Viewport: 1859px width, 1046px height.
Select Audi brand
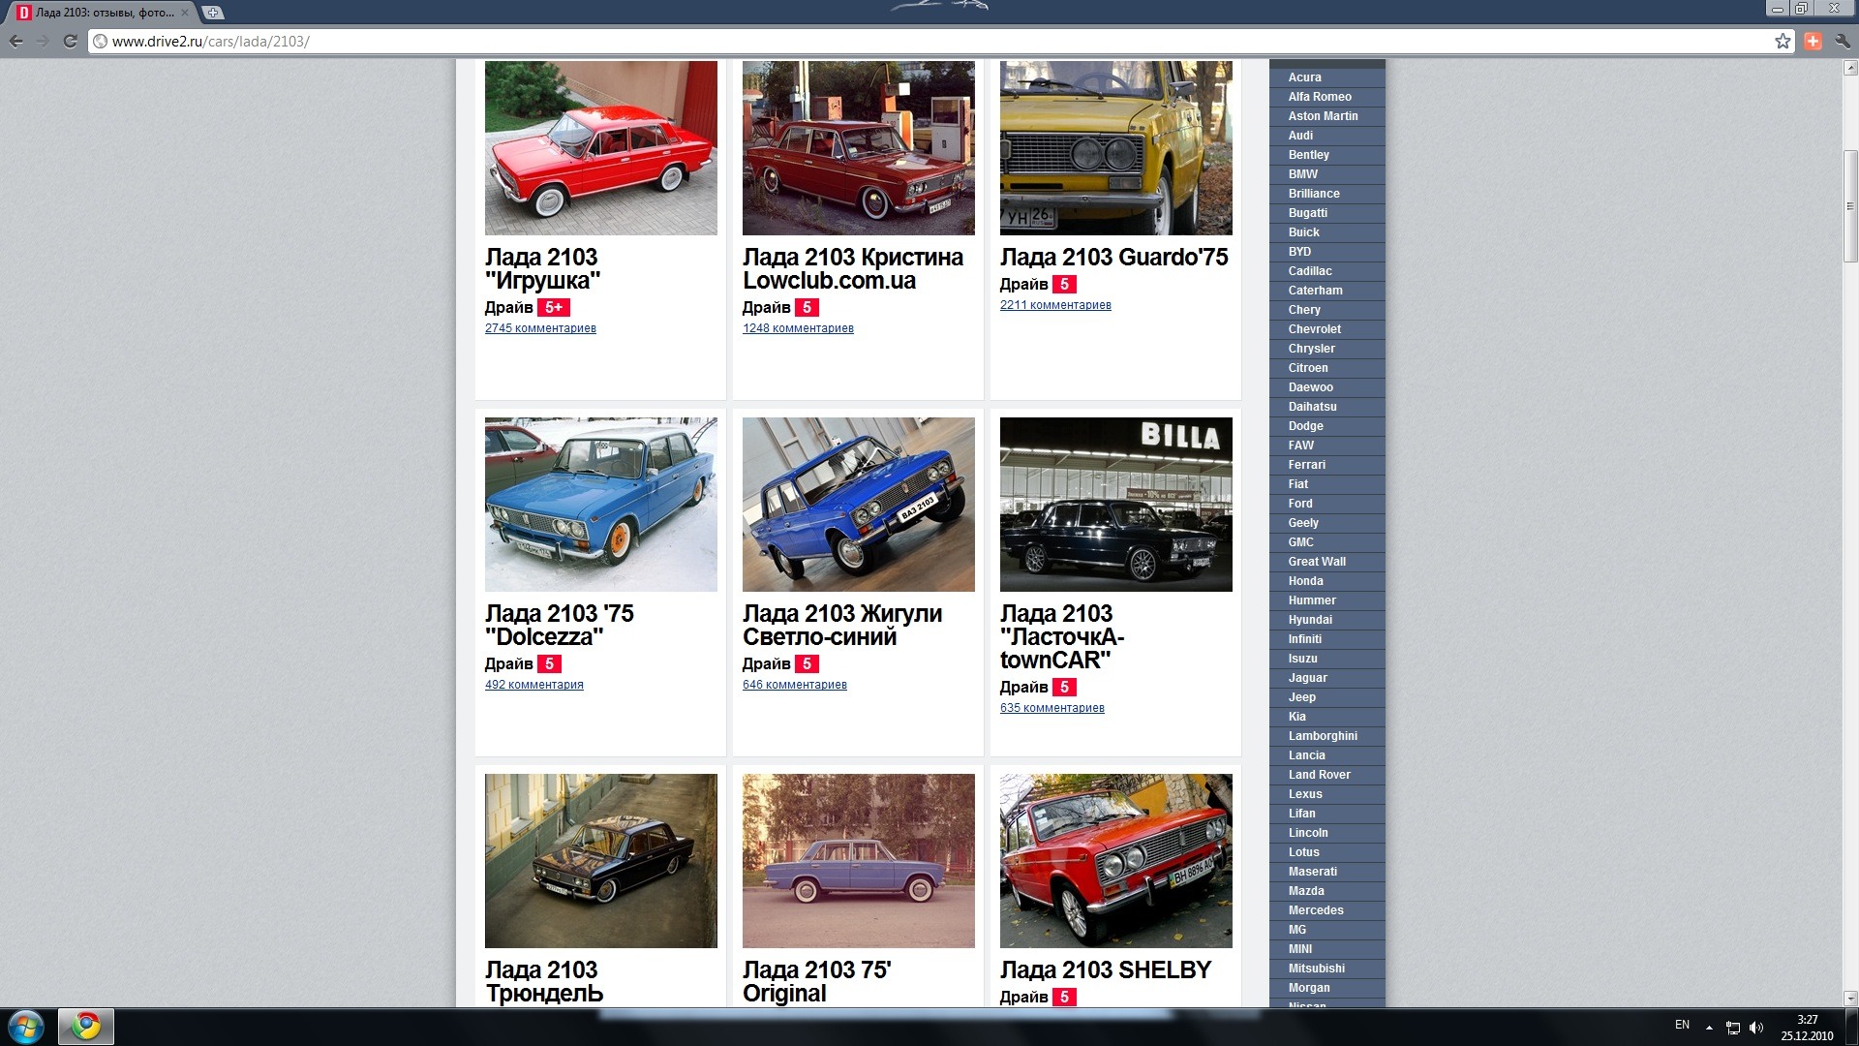[1327, 136]
